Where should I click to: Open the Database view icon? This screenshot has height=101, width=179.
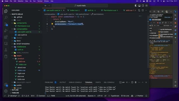coord(6,56)
